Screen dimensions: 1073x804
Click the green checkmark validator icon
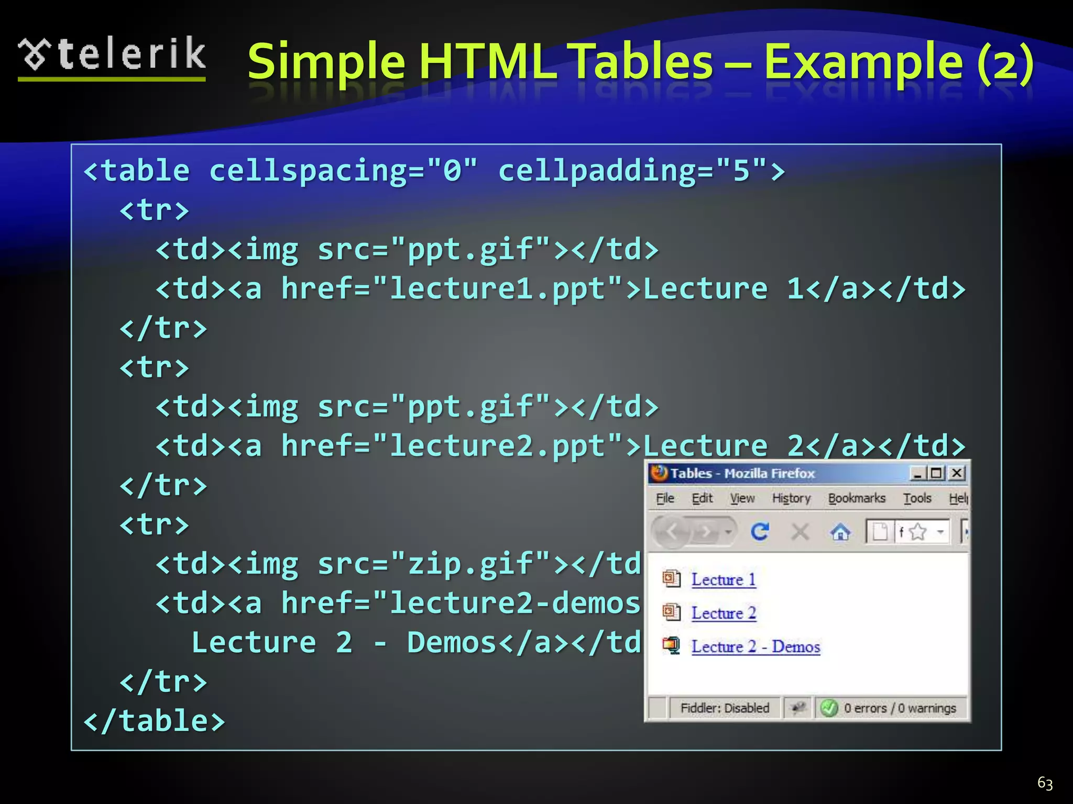(829, 708)
